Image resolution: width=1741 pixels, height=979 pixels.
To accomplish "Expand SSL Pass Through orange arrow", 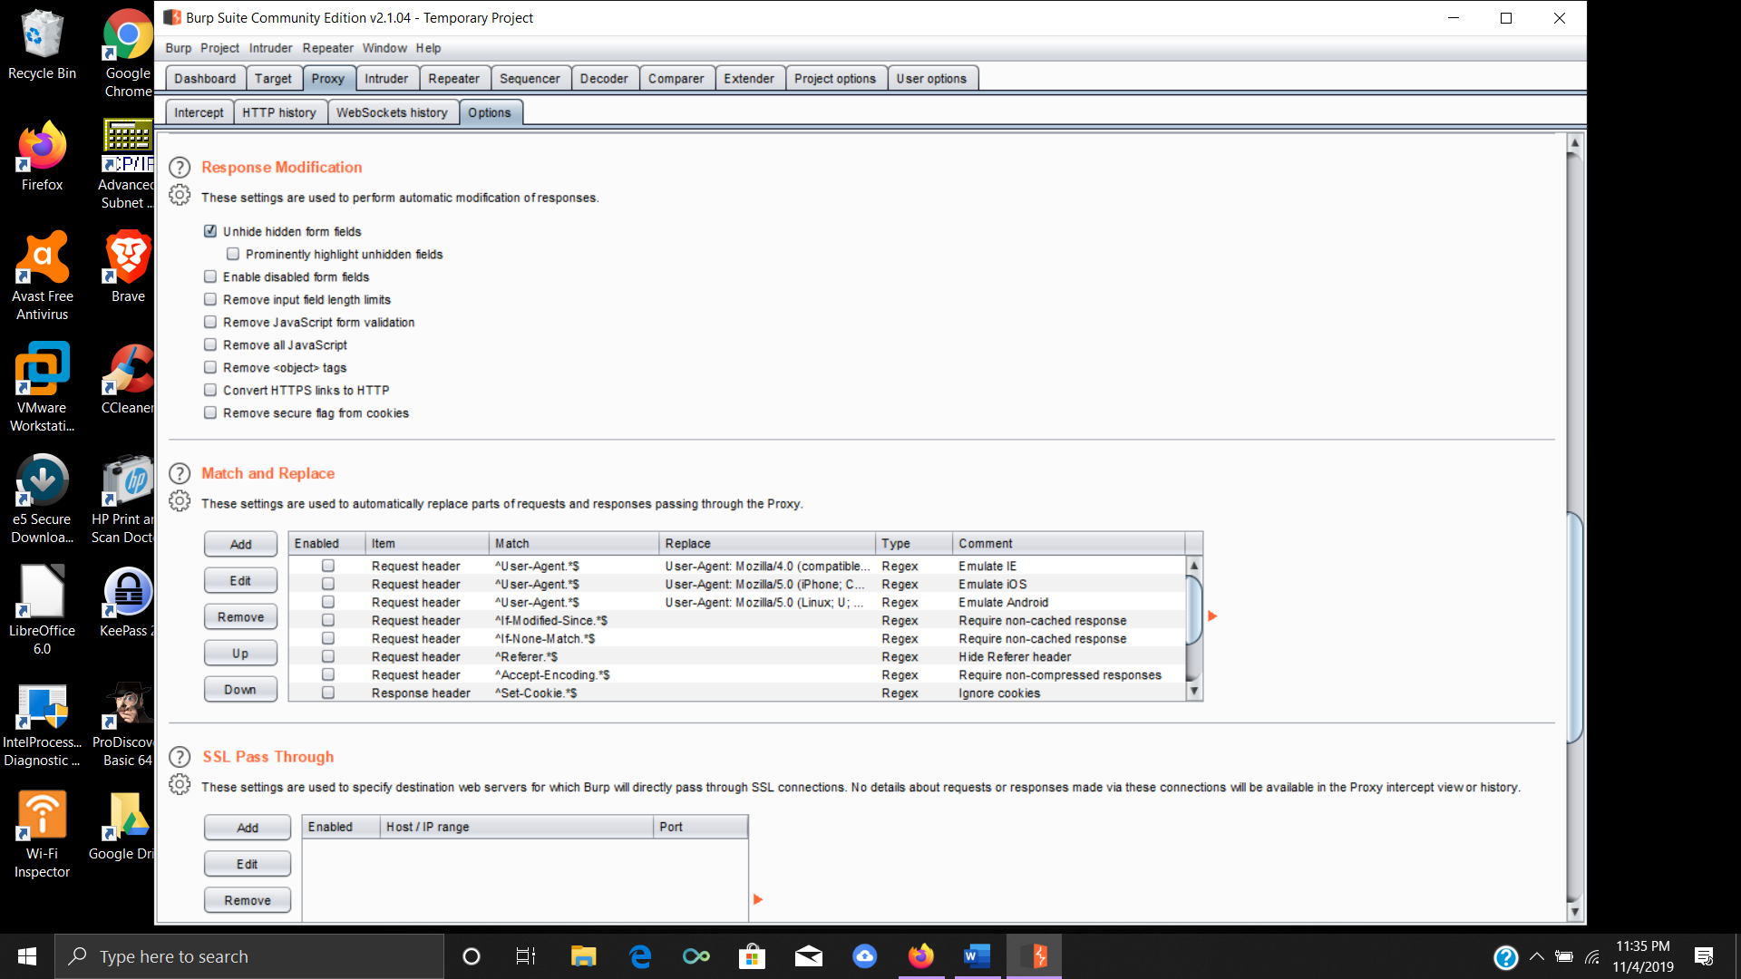I will 758,899.
